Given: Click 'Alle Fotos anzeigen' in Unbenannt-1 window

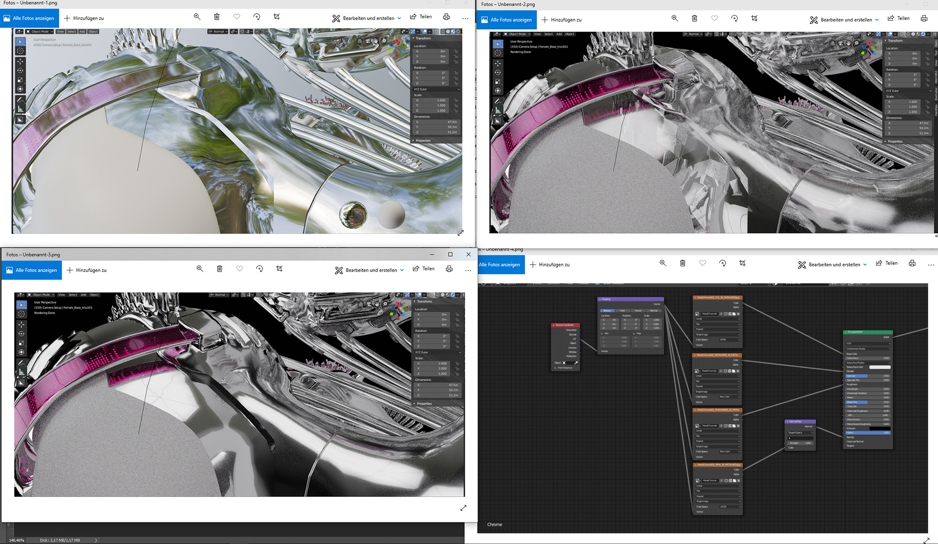Looking at the screenshot, I should tap(29, 18).
